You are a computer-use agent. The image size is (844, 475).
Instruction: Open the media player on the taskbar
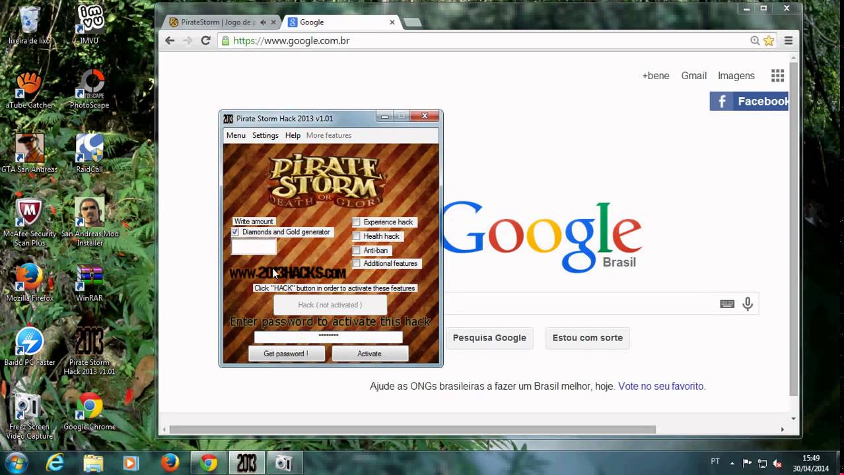point(131,463)
